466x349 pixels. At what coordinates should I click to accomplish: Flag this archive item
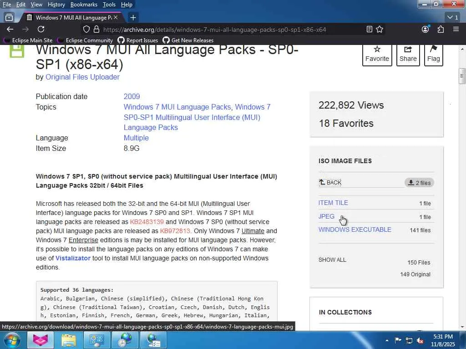tap(434, 55)
